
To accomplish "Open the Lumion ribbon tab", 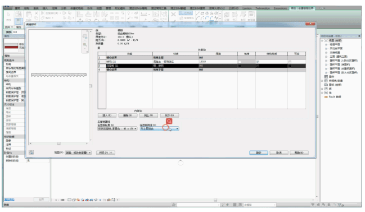I will (247, 8).
